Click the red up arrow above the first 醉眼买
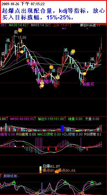 tap(28, 61)
